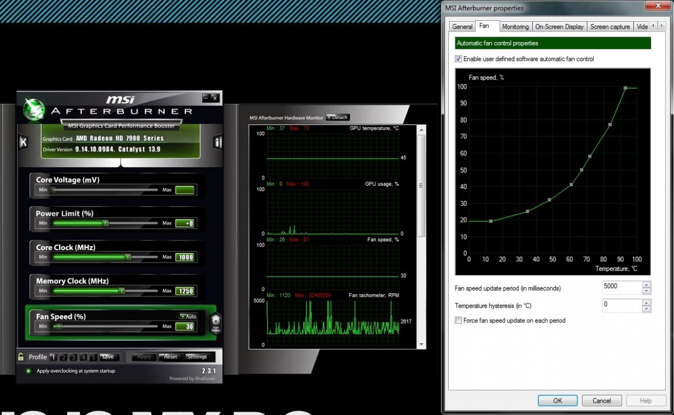674x415 pixels.
Task: Select the topmost fan curve node near 100%
Action: click(x=625, y=88)
